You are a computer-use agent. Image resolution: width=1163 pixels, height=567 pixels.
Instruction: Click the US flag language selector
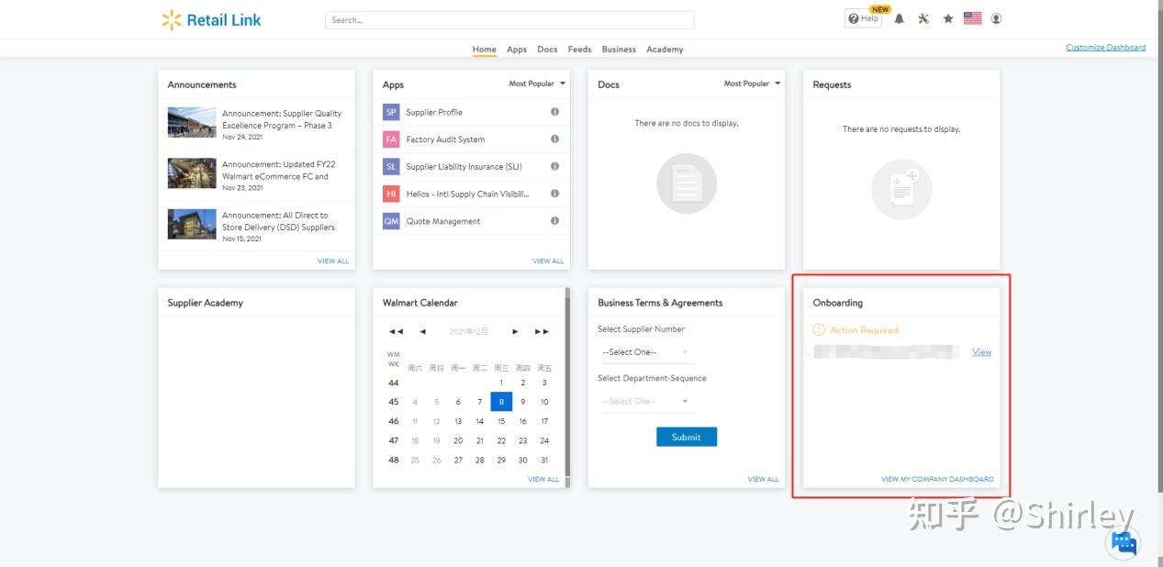pos(972,17)
